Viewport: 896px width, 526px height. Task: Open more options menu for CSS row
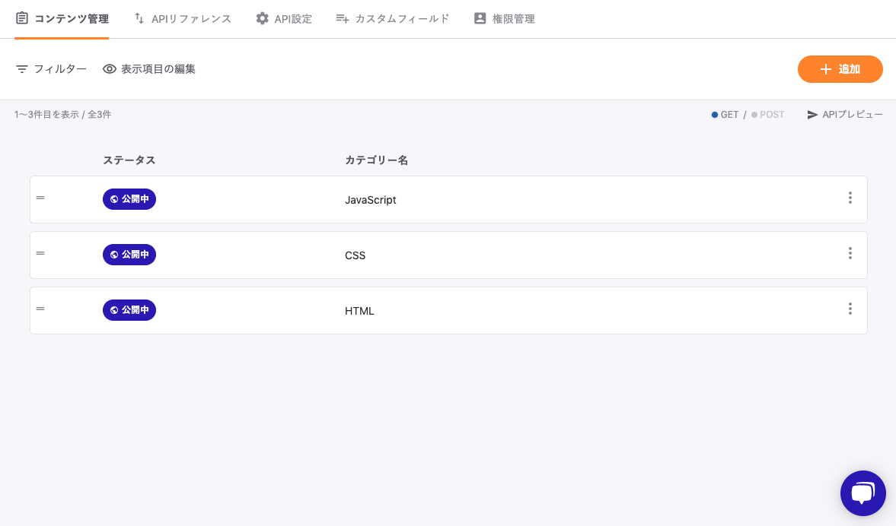pos(850,253)
